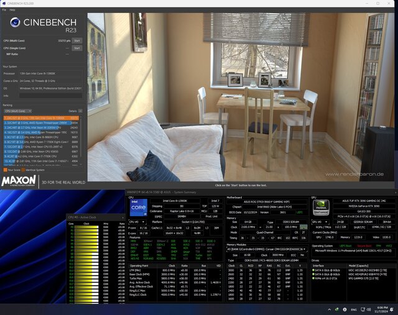Open the taskbar clock showing 6:06 PM
The width and height of the screenshot is (398, 315).
click(x=380, y=309)
